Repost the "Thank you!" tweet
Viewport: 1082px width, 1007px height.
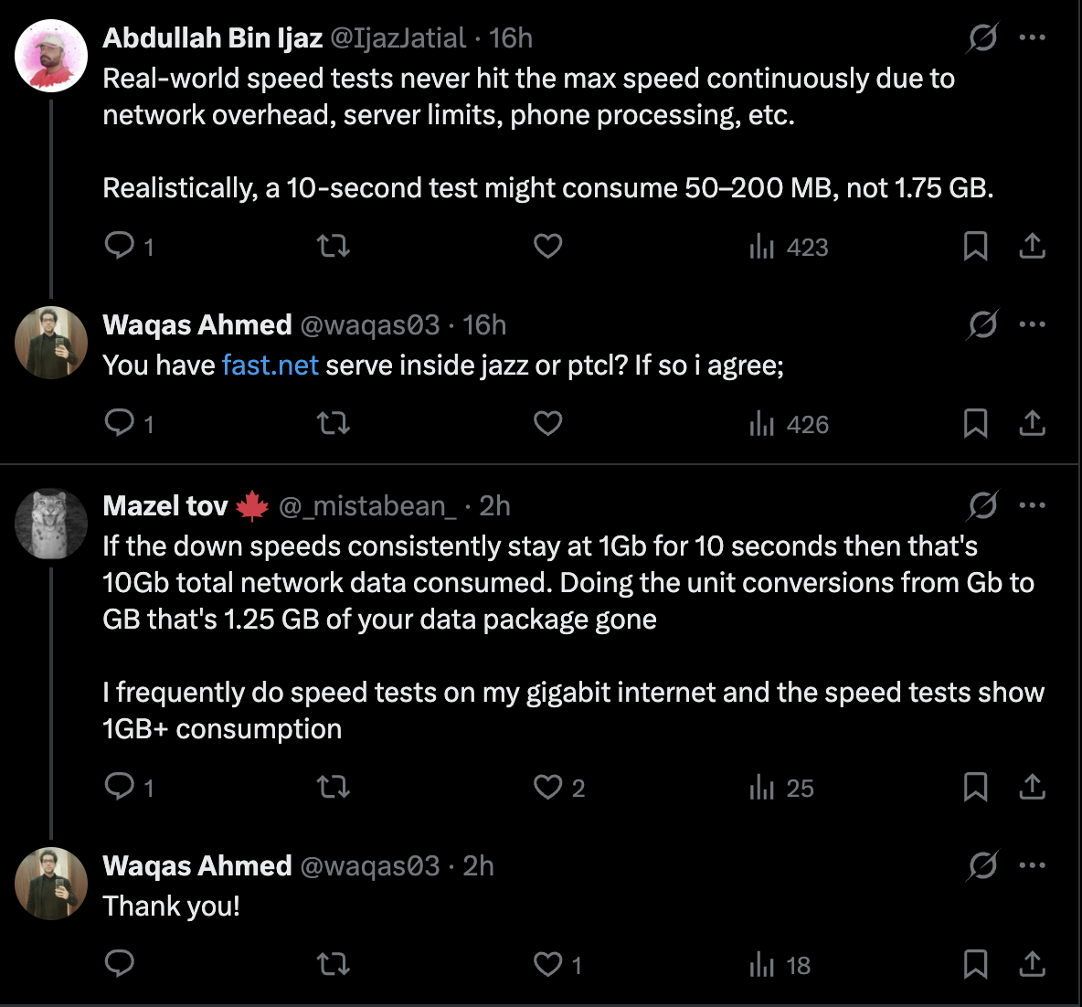[x=334, y=964]
